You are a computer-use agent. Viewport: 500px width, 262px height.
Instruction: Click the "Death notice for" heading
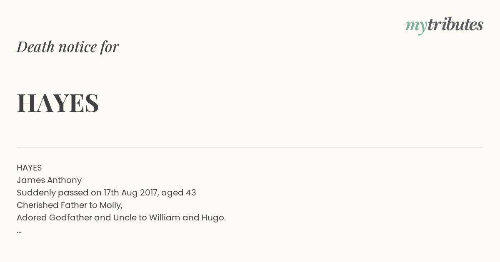coord(68,47)
